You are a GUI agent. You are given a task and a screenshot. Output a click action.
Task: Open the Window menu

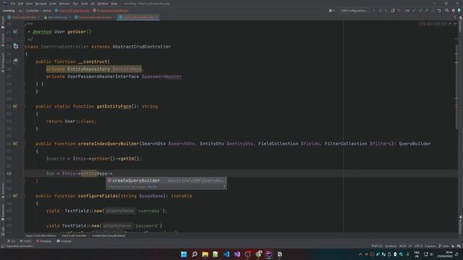click(103, 4)
